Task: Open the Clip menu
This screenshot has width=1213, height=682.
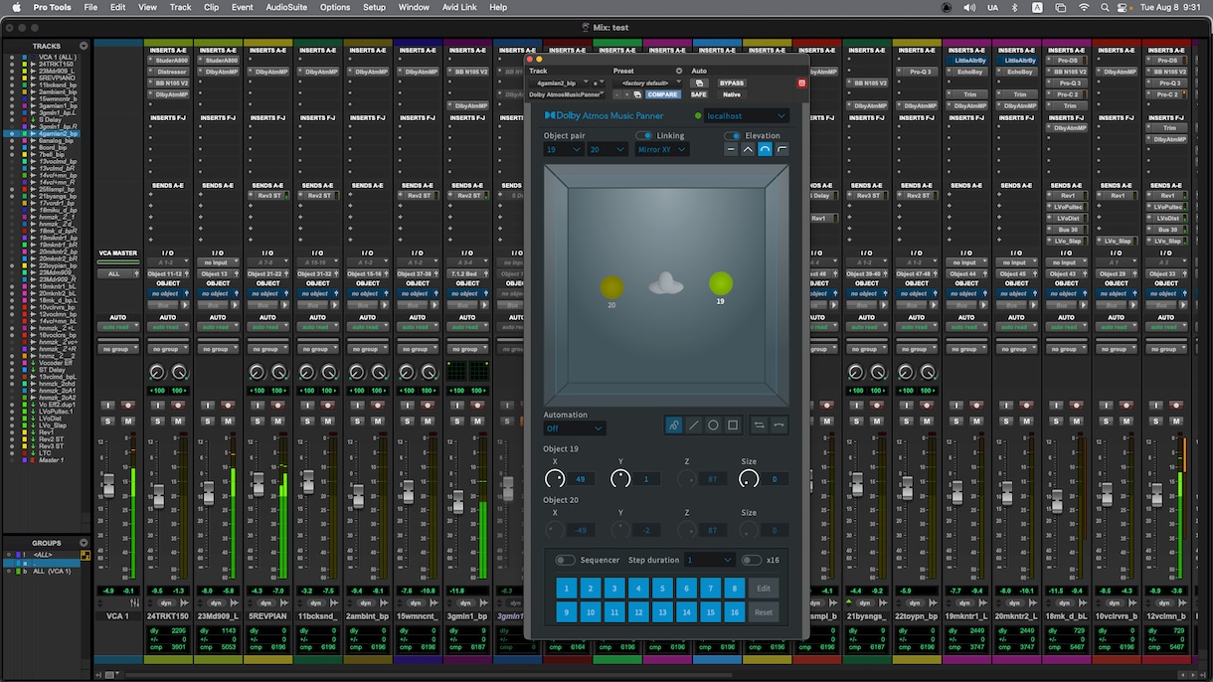Action: click(211, 7)
